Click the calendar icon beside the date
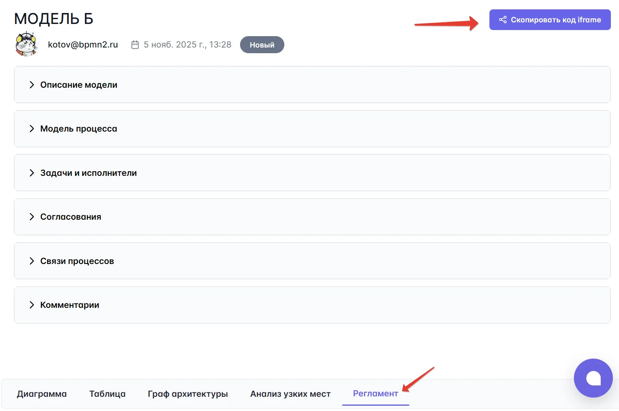The height and width of the screenshot is (411, 619). point(135,45)
